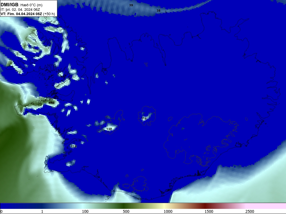Click the color scale label 1
This screenshot has height=214, width=286.
(x=42, y=211)
